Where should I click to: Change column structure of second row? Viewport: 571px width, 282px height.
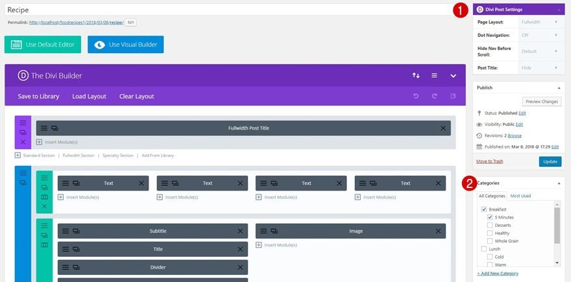pyautogui.click(x=44, y=245)
